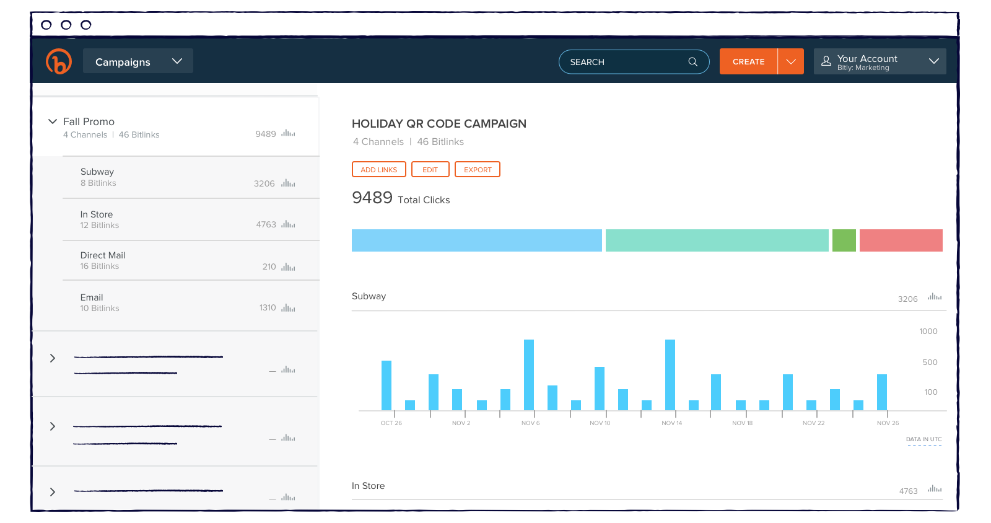Screen dimensions: 991x523
Task: Click the Fall Promo campaign title
Action: pos(89,121)
